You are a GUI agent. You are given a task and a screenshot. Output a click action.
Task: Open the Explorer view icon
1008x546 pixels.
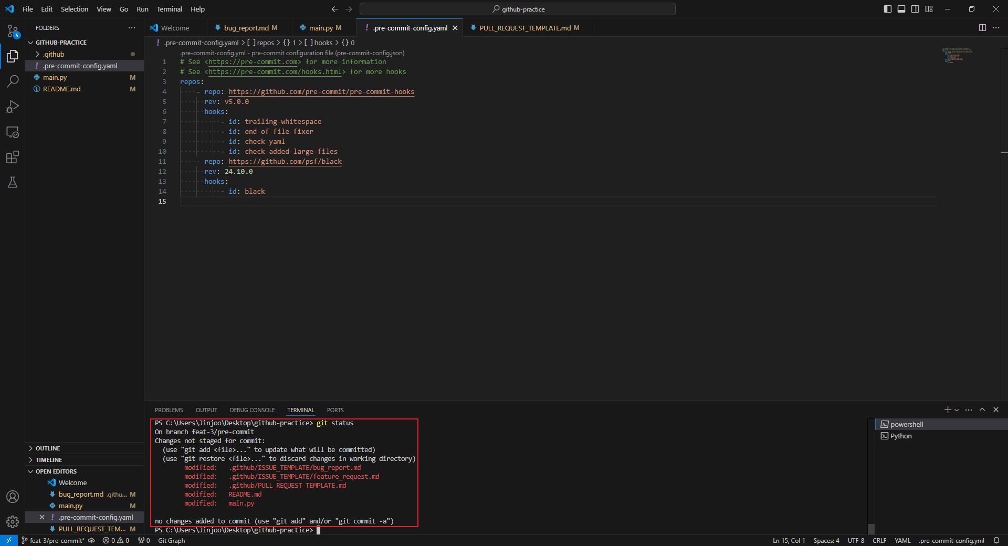click(13, 56)
